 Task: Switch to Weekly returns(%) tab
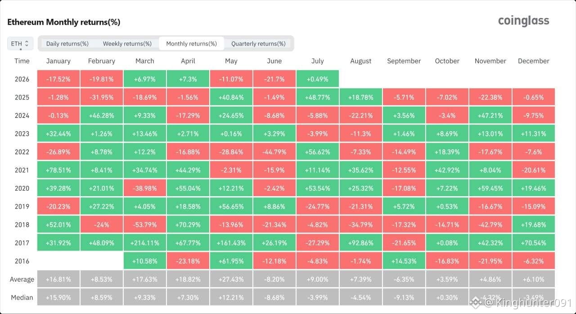(127, 44)
